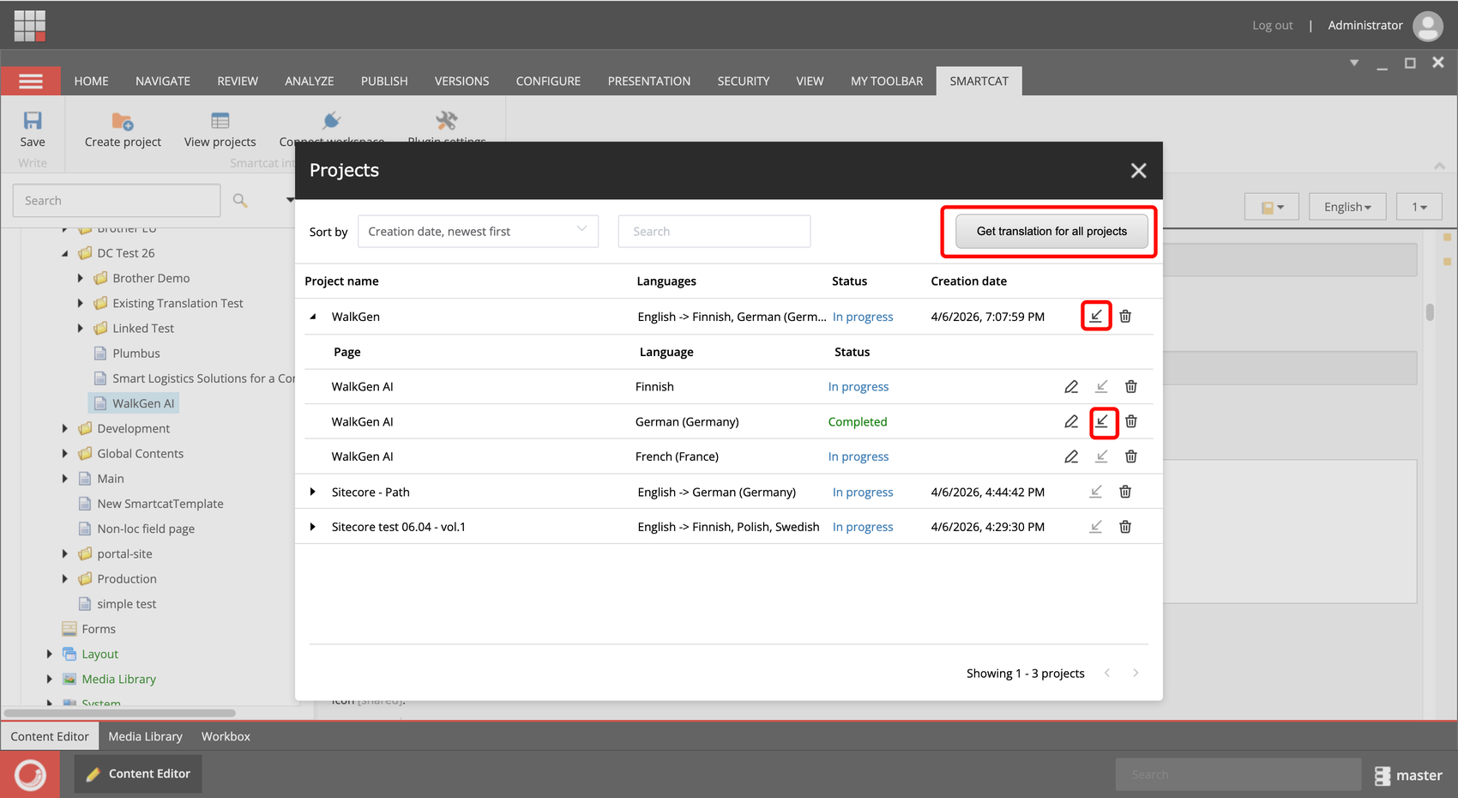The height and width of the screenshot is (798, 1458).
Task: Select the Plumbus tree item
Action: click(136, 354)
